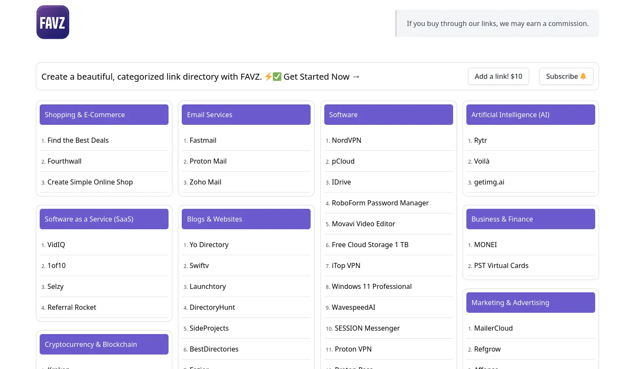Open Proton Mail in Email Services

coord(208,161)
